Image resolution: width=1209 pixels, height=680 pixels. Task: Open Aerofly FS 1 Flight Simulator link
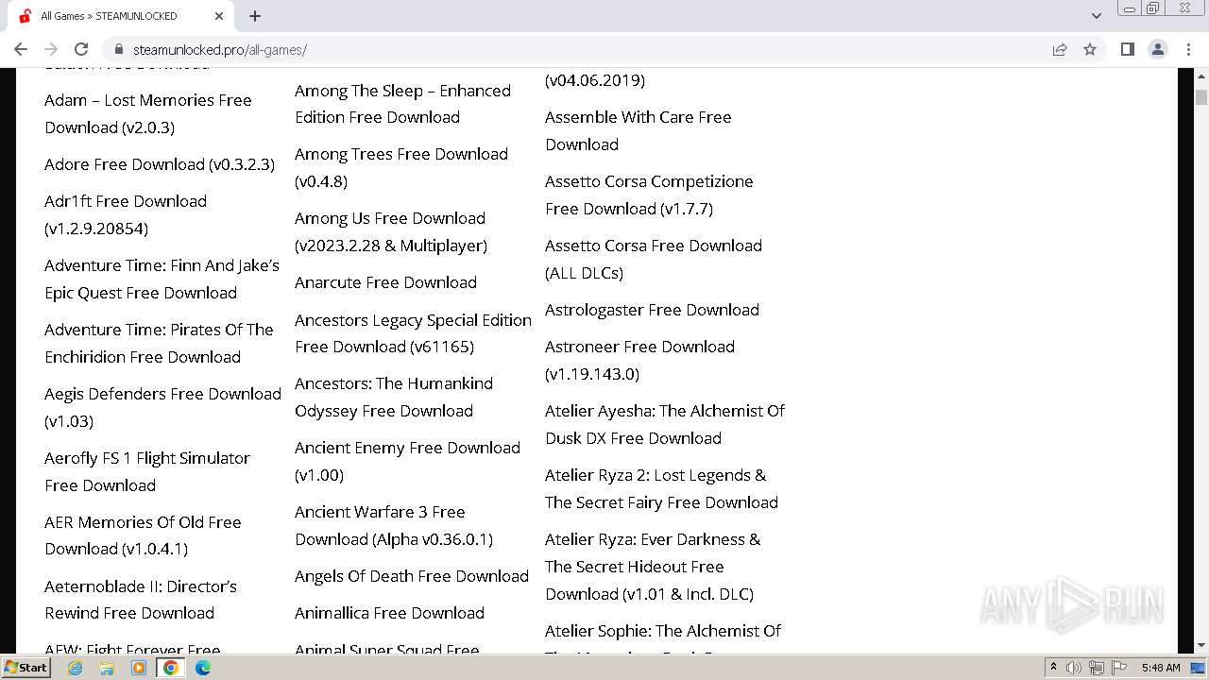tap(147, 471)
